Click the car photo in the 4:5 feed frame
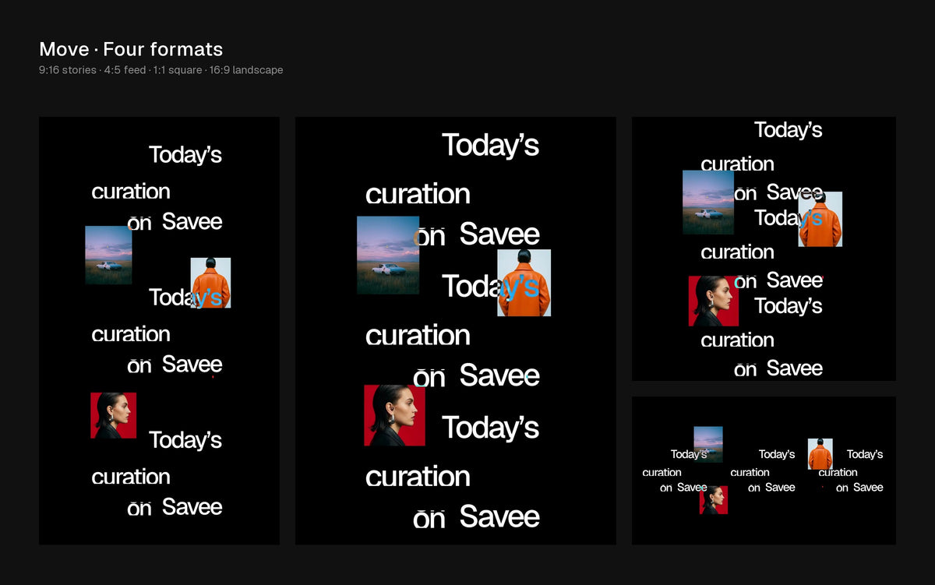 (388, 255)
